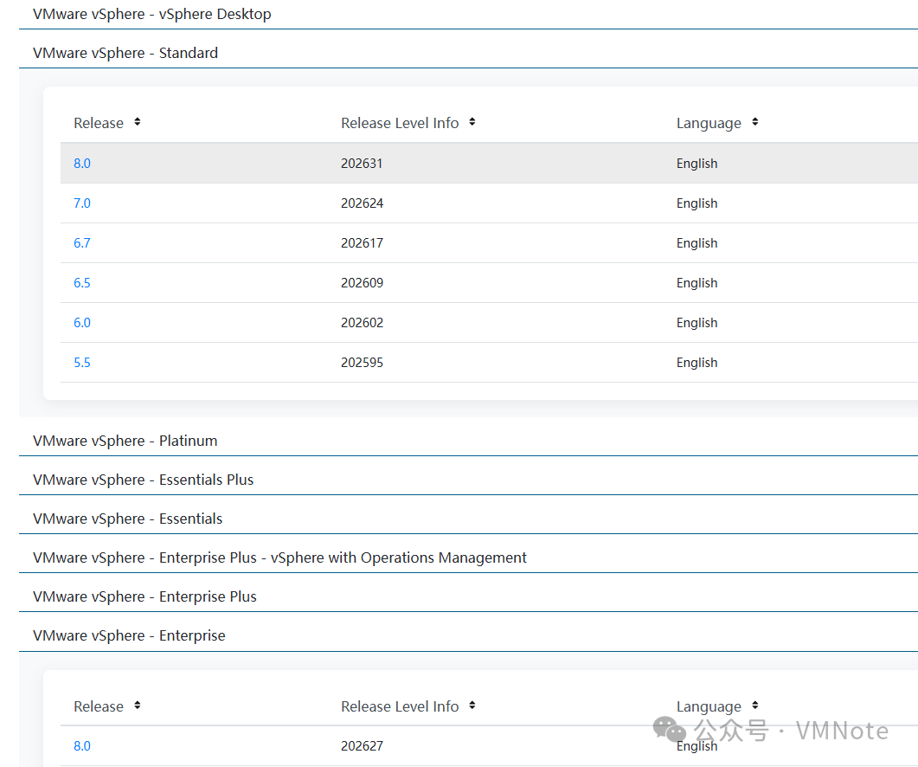Click Release Level Info header in Enterprise table

coord(400,706)
